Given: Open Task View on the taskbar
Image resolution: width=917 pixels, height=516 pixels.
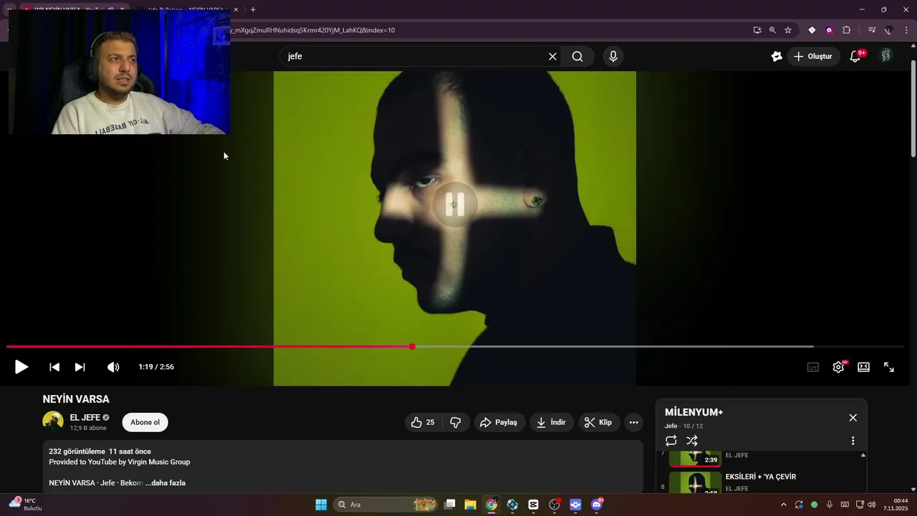Looking at the screenshot, I should 449,505.
